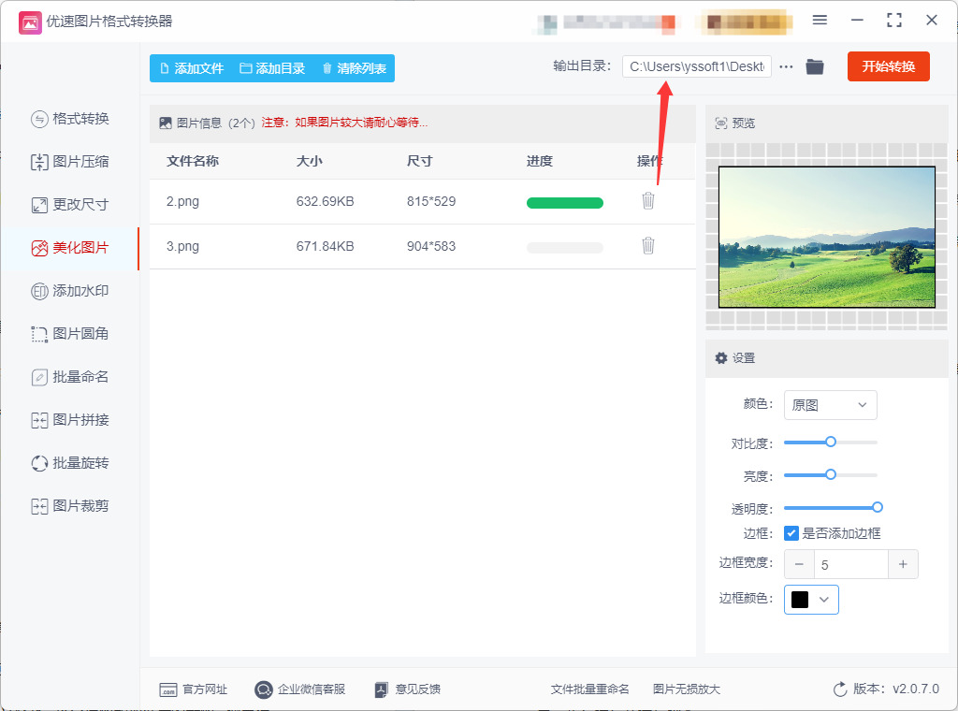Open 意见反馈 feedback link

click(x=408, y=689)
